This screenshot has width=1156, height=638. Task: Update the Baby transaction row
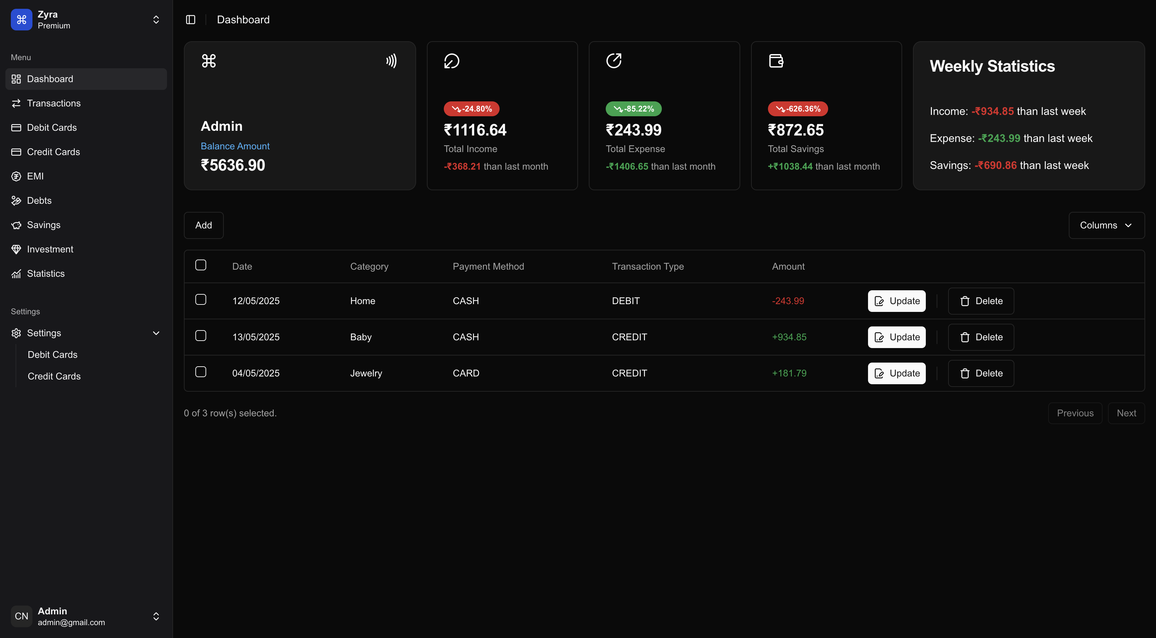click(896, 337)
